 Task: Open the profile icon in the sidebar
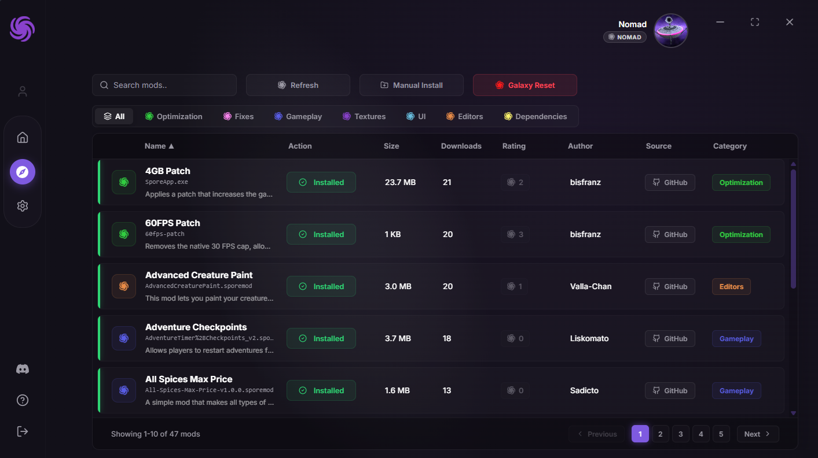point(23,91)
